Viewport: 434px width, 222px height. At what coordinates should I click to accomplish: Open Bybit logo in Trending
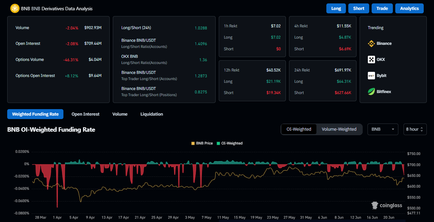371,76
